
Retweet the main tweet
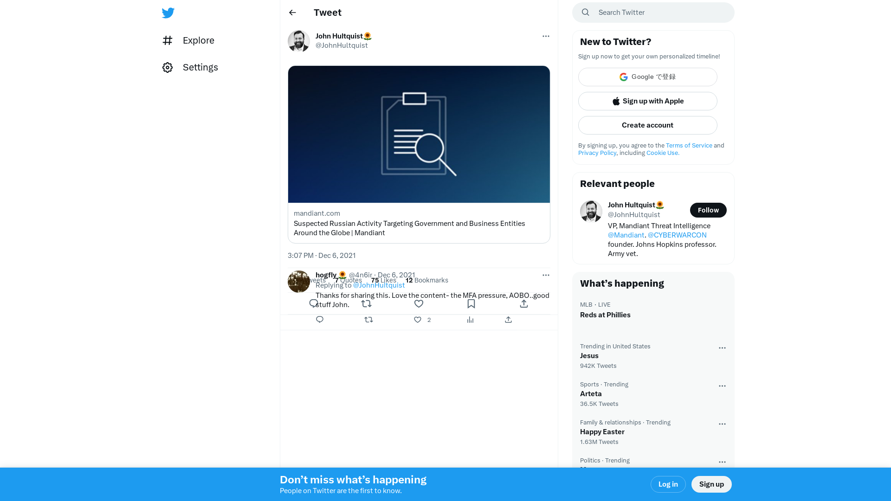(366, 304)
